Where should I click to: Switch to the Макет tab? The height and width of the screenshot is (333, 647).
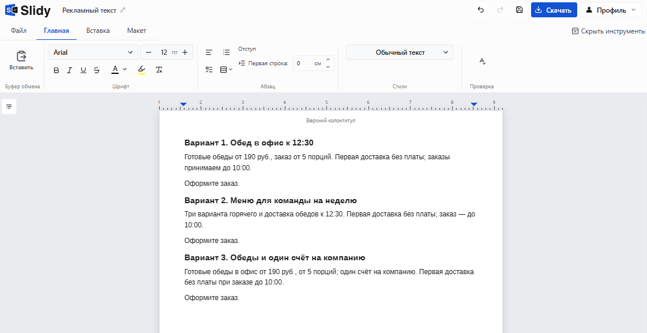pos(137,31)
